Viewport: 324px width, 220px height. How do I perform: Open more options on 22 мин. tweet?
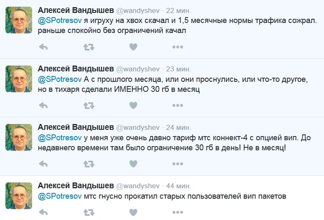[x=178, y=47]
